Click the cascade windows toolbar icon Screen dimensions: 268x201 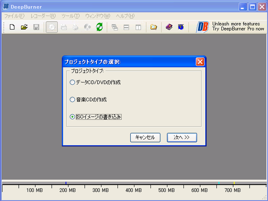pyautogui.click(x=114, y=27)
